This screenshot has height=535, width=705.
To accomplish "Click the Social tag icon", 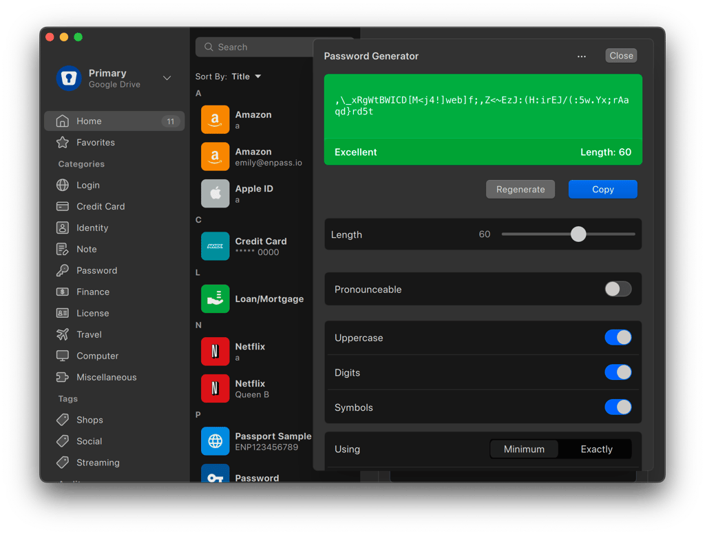I will click(63, 441).
